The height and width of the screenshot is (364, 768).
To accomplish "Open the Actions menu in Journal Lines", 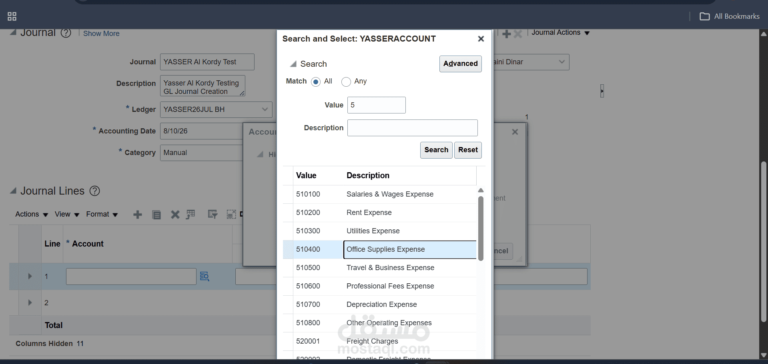I will tap(32, 215).
